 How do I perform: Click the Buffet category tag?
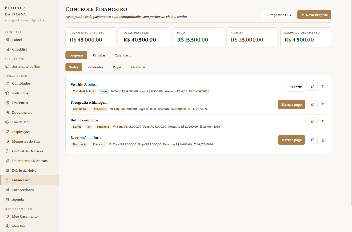(77, 127)
